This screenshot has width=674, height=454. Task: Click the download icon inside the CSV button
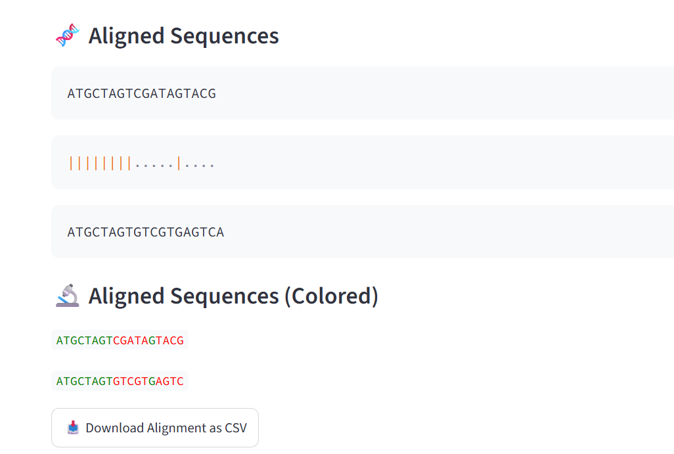73,427
